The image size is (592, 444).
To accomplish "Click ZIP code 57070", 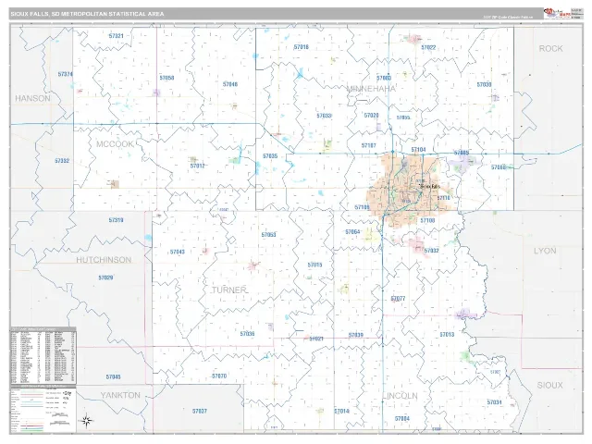I will [x=219, y=376].
